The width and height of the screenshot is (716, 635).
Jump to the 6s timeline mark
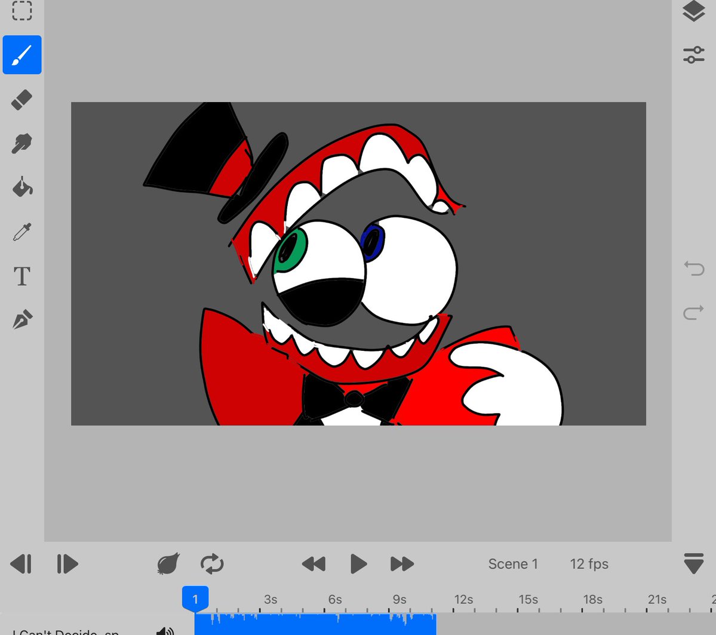point(335,599)
